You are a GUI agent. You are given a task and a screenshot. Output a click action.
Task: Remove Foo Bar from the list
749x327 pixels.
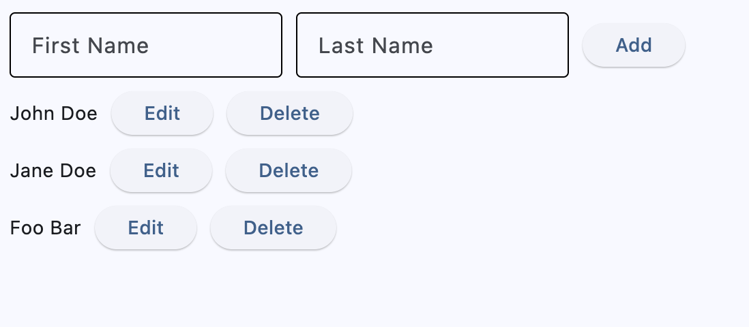tap(274, 228)
